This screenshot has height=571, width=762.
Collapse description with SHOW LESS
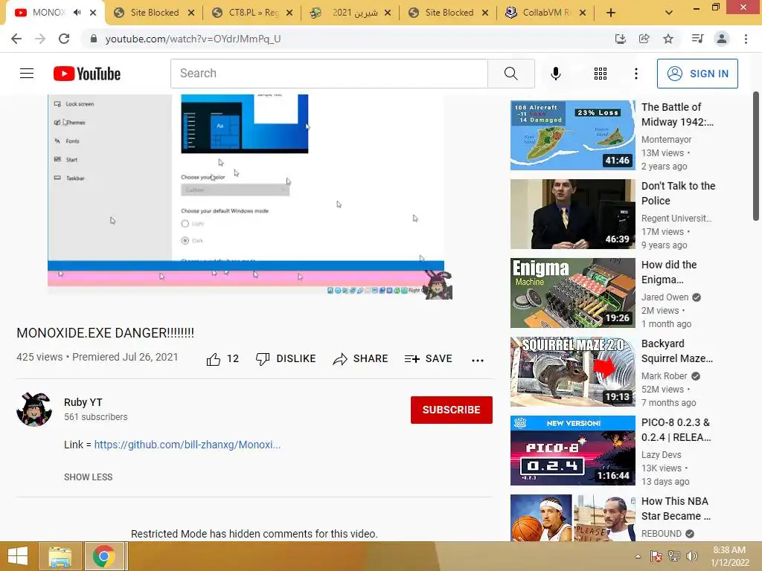click(88, 477)
